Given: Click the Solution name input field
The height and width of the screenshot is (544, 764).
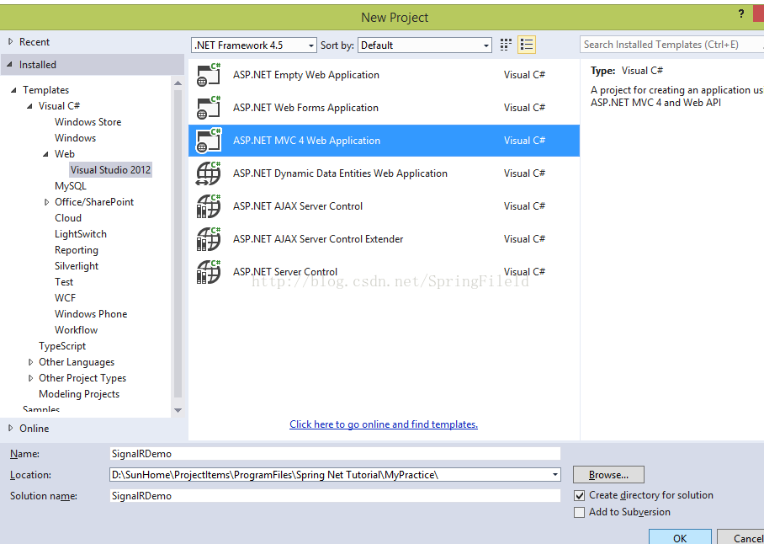Looking at the screenshot, I should tap(335, 496).
